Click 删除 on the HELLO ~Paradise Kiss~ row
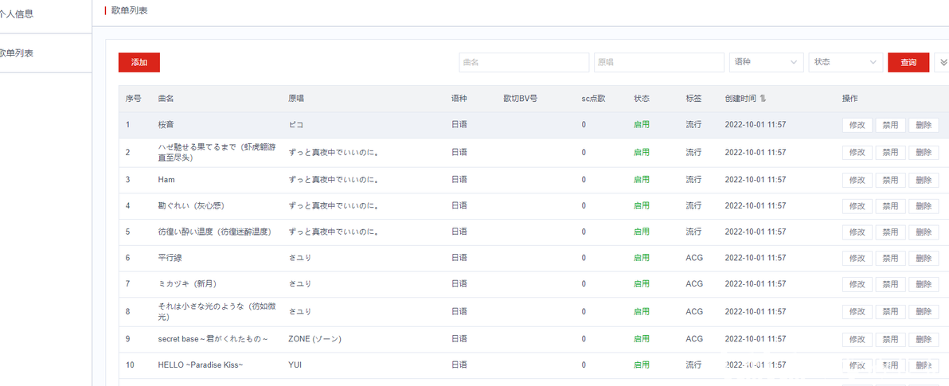Screen dimensions: 949x386 [x=924, y=365]
